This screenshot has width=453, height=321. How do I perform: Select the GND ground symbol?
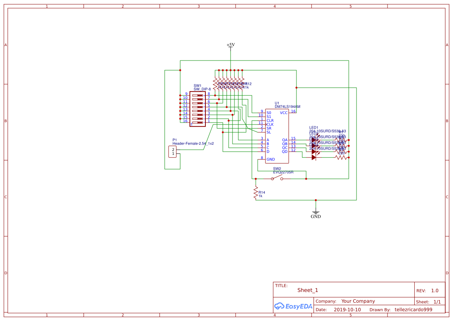point(315,214)
